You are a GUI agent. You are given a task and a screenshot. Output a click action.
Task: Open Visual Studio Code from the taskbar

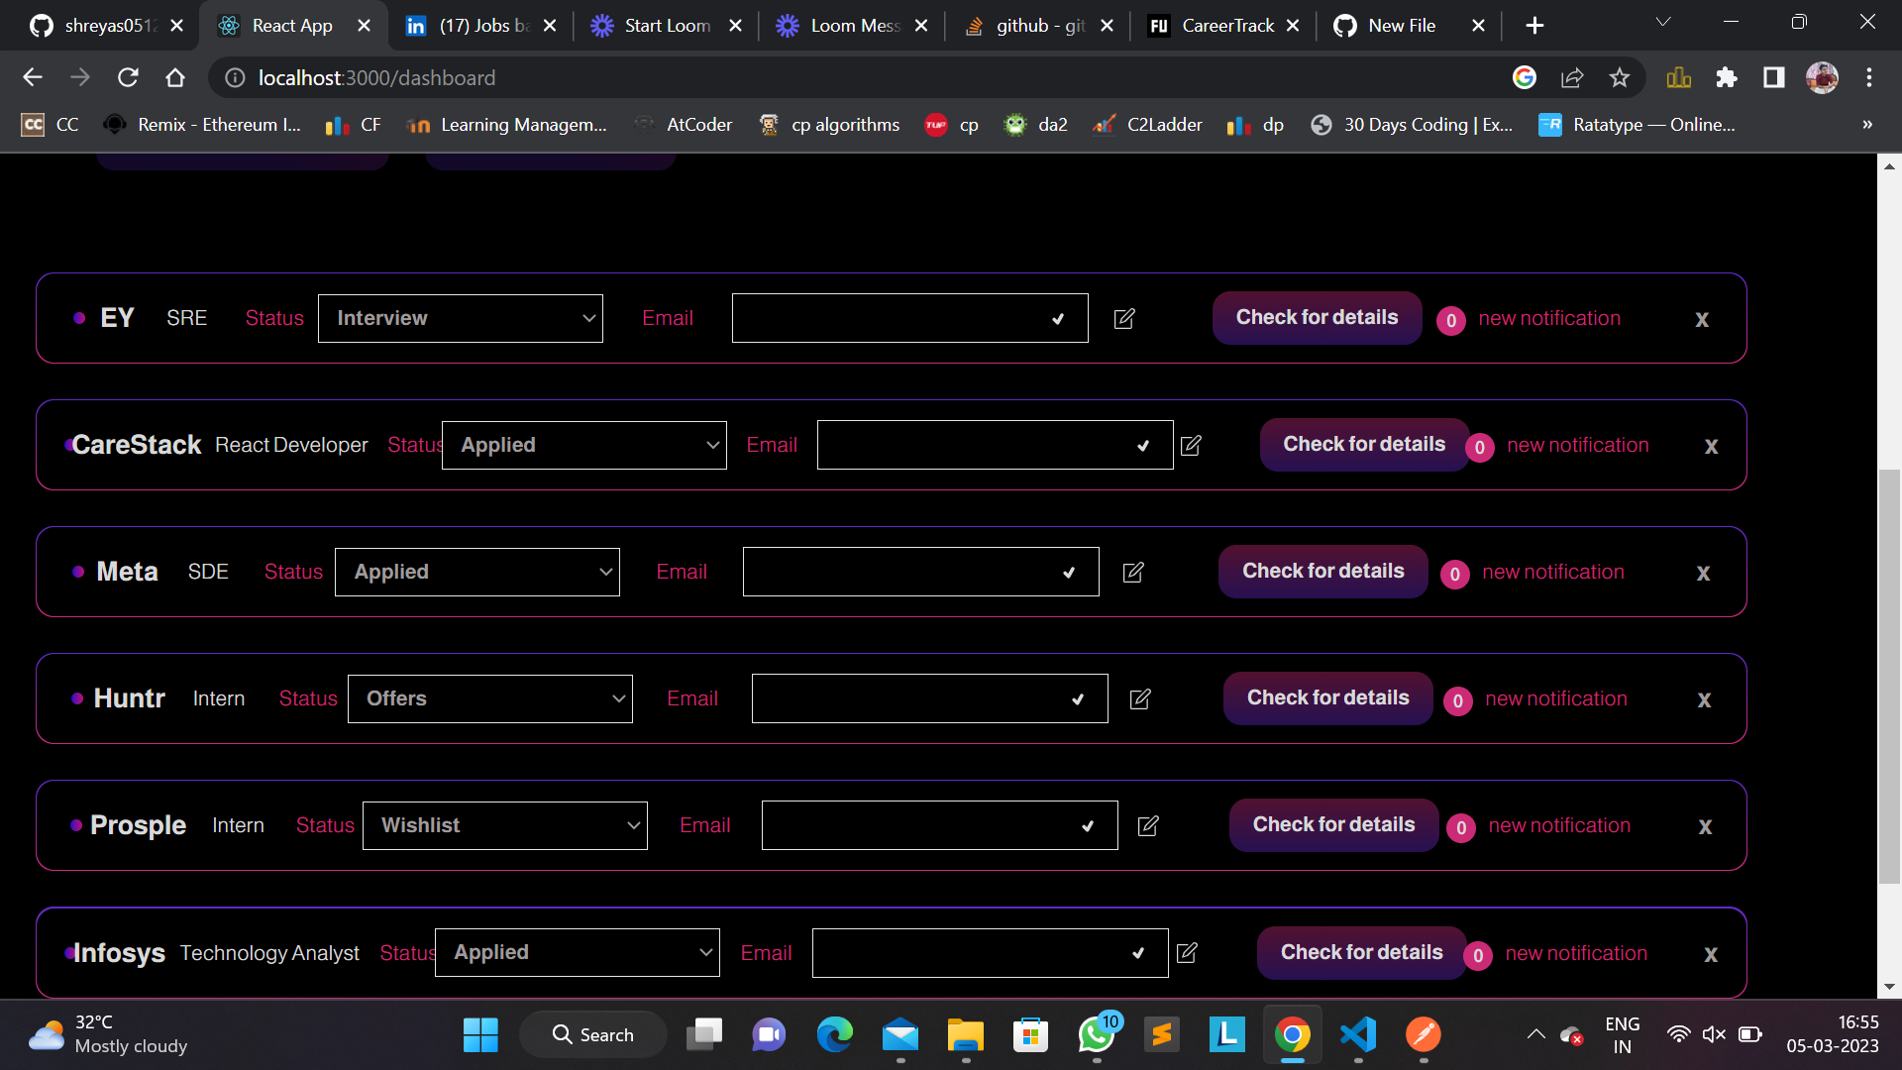1358,1033
